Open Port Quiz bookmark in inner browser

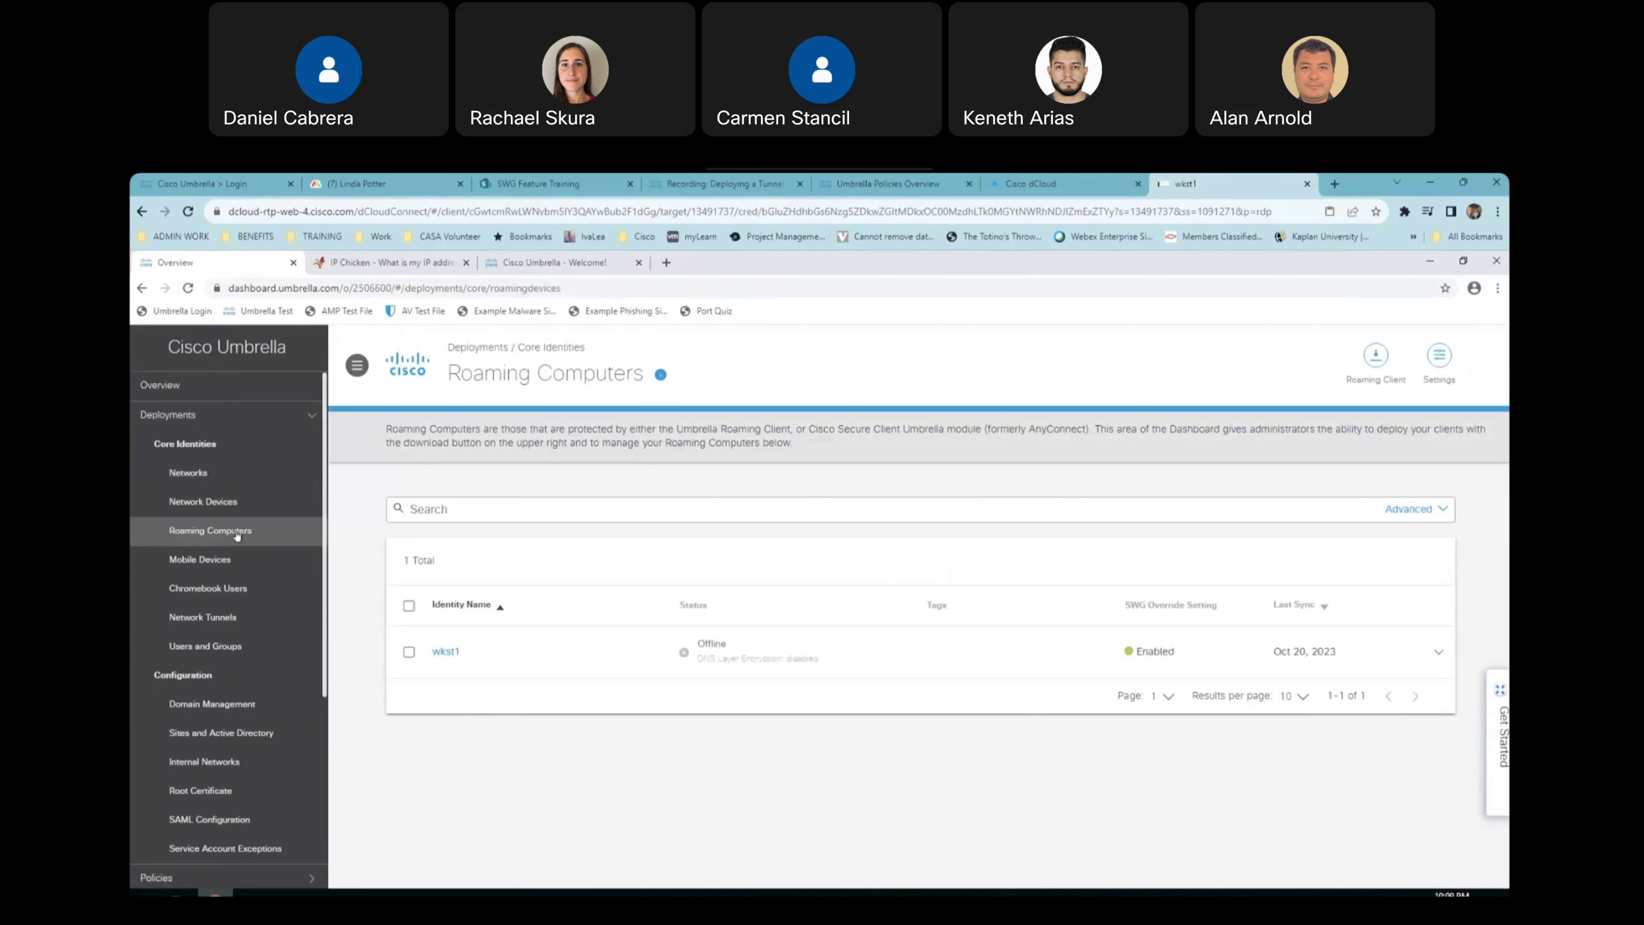point(706,311)
